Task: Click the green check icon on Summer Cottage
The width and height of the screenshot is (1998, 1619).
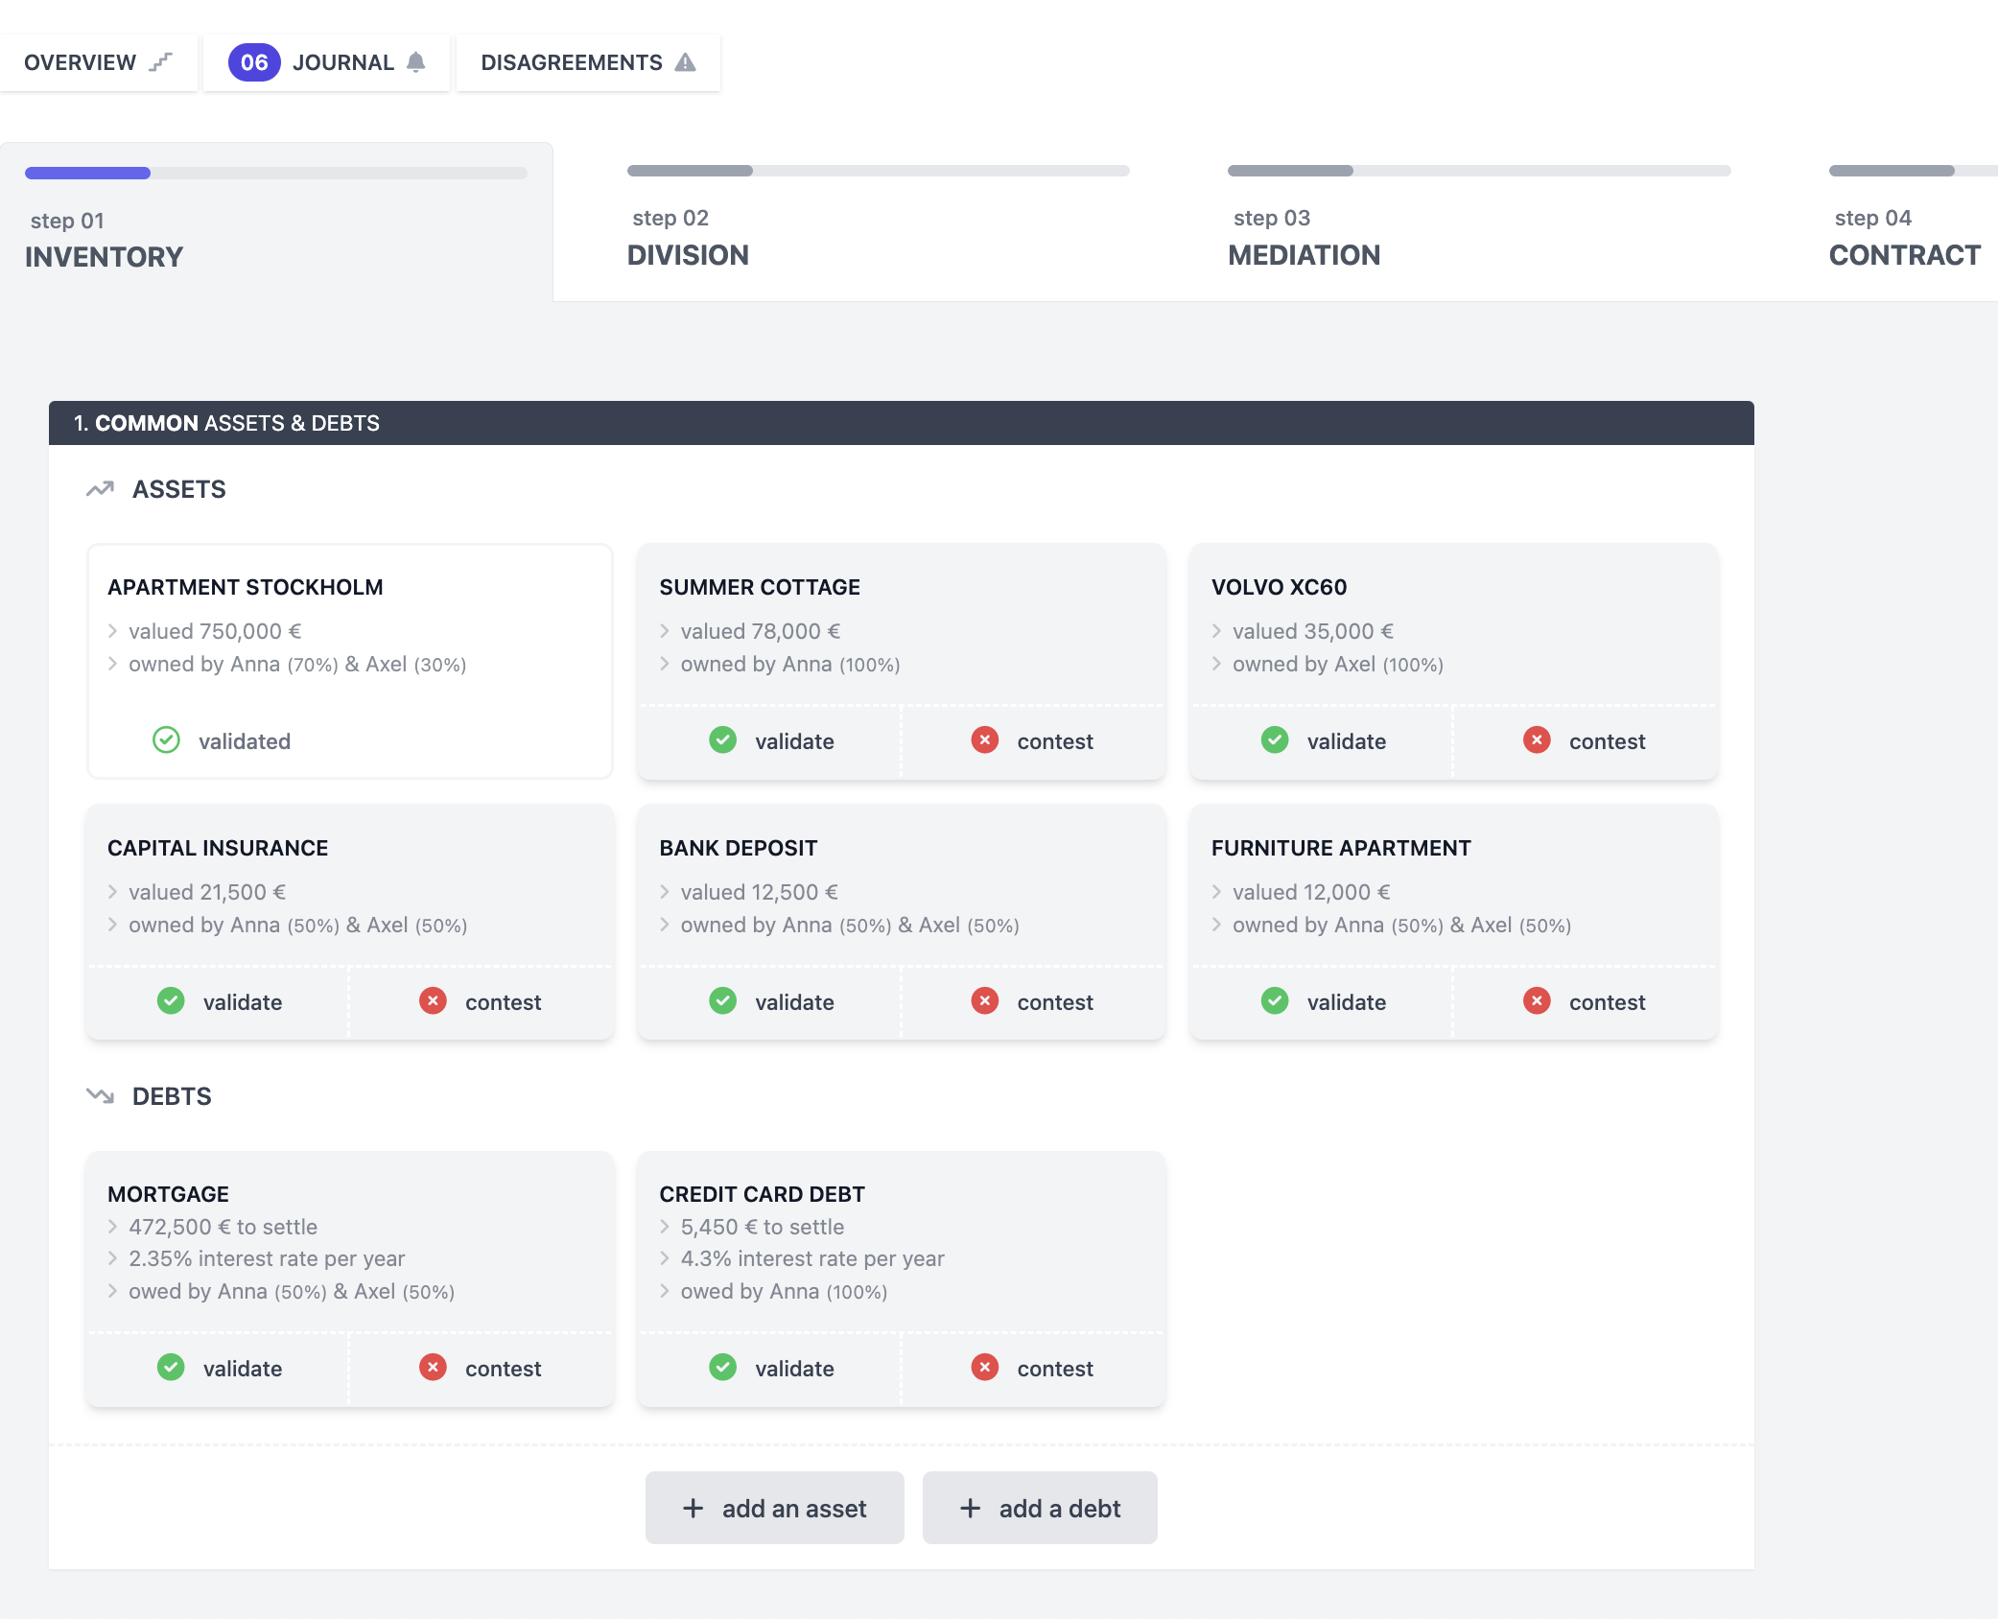Action: pos(722,740)
